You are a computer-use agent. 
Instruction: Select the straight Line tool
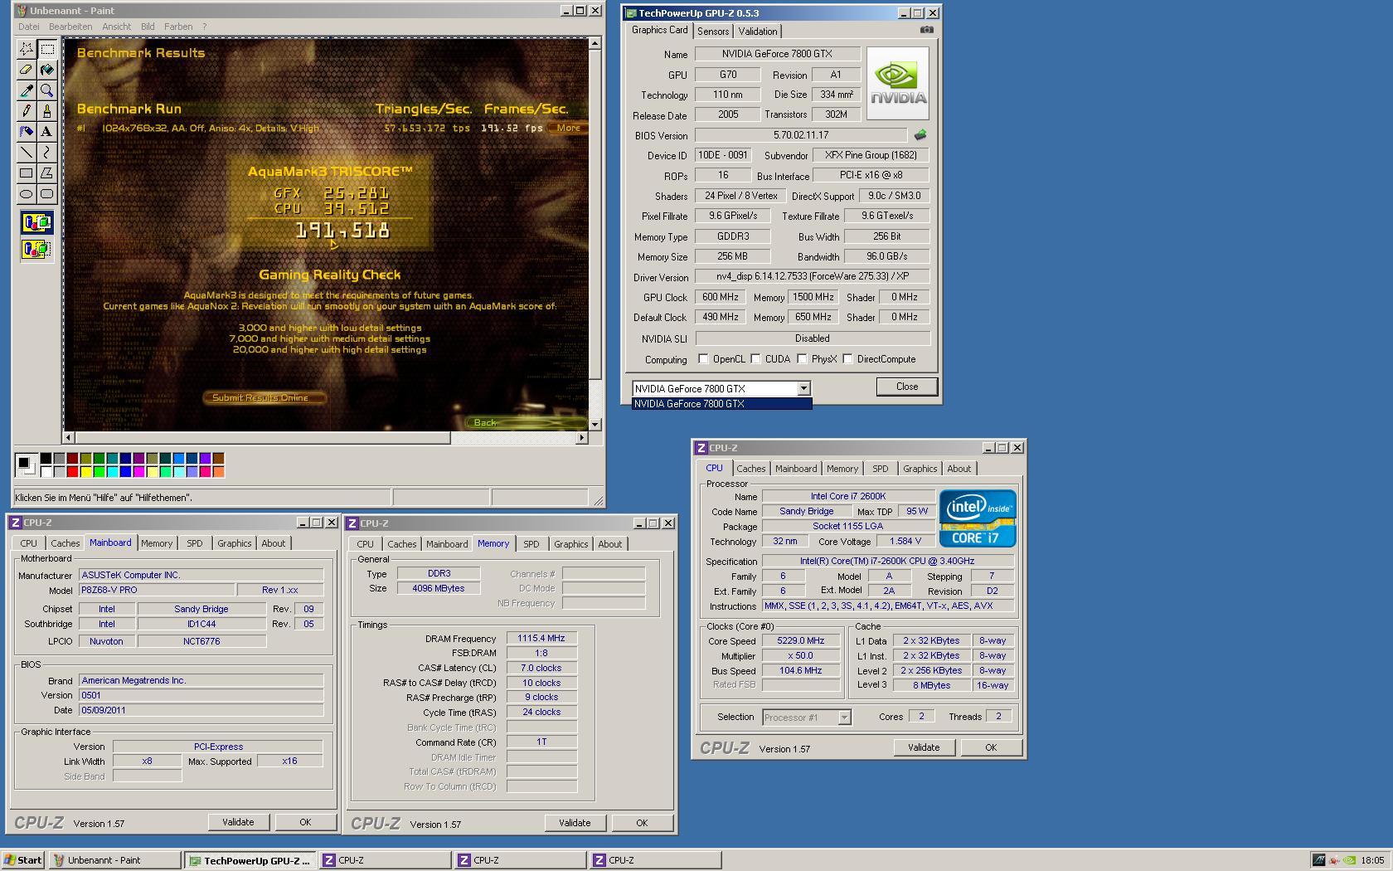(x=27, y=153)
